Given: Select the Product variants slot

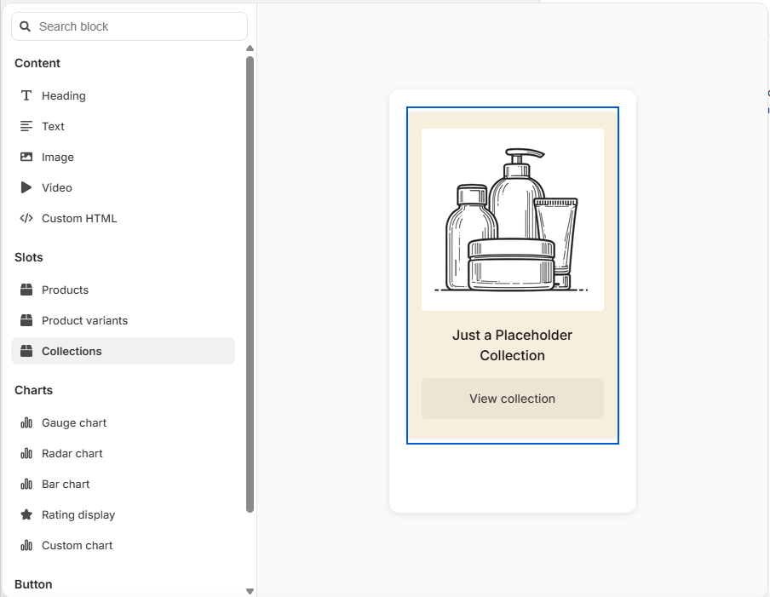Looking at the screenshot, I should (x=84, y=320).
